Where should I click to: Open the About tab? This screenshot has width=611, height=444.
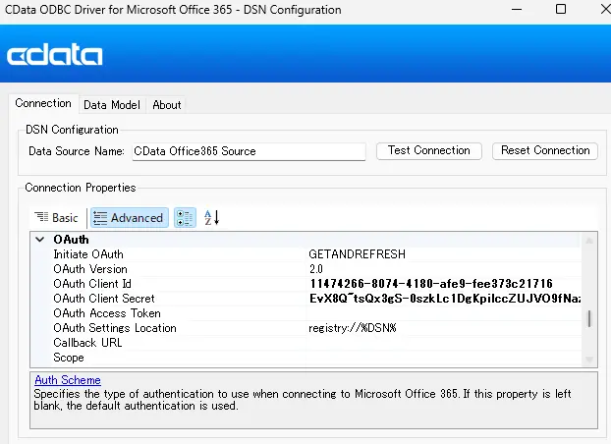(x=167, y=105)
